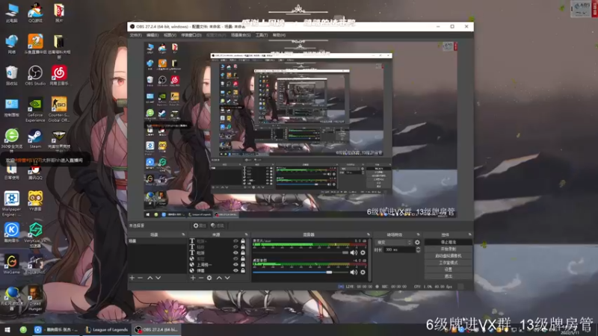Open source Filters button above docks

point(218,225)
